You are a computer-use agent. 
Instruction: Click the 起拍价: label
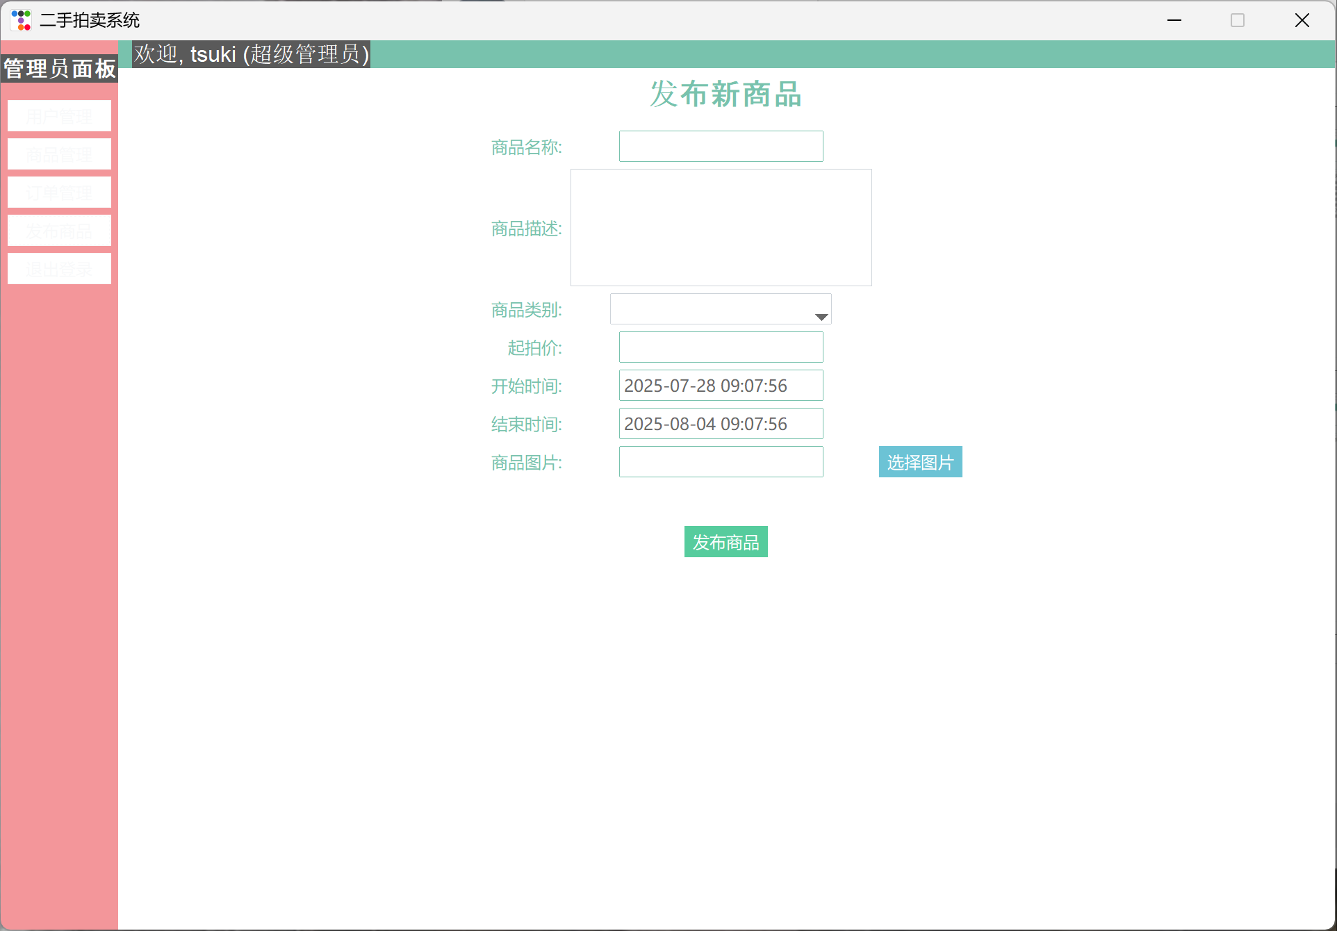tap(534, 348)
